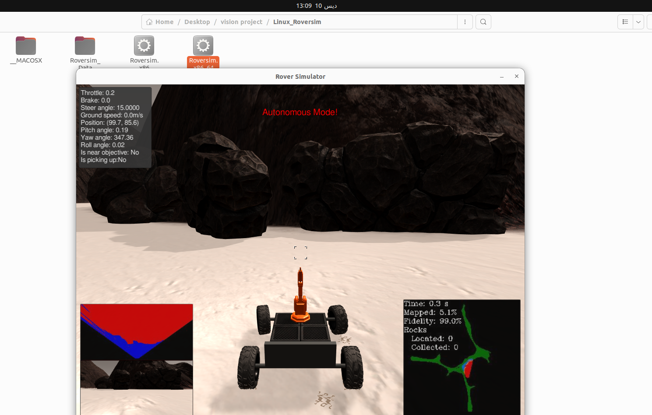Click the rover camera feed thumbnail
652x415 pixels.
137,388
